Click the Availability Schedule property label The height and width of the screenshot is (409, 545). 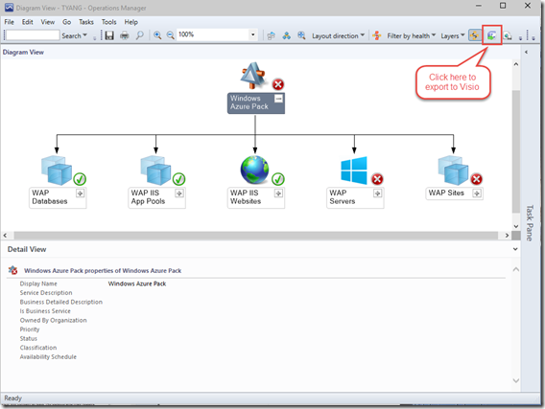[48, 357]
